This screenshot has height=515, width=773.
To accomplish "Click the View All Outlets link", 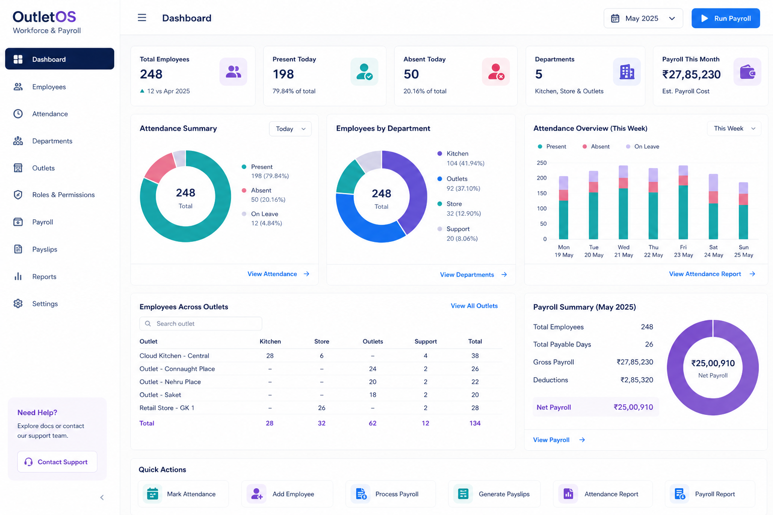I will click(474, 306).
